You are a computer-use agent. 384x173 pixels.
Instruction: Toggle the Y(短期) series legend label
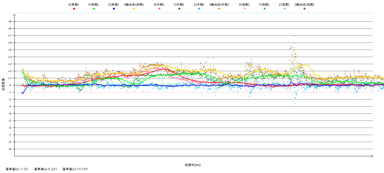tap(264, 5)
